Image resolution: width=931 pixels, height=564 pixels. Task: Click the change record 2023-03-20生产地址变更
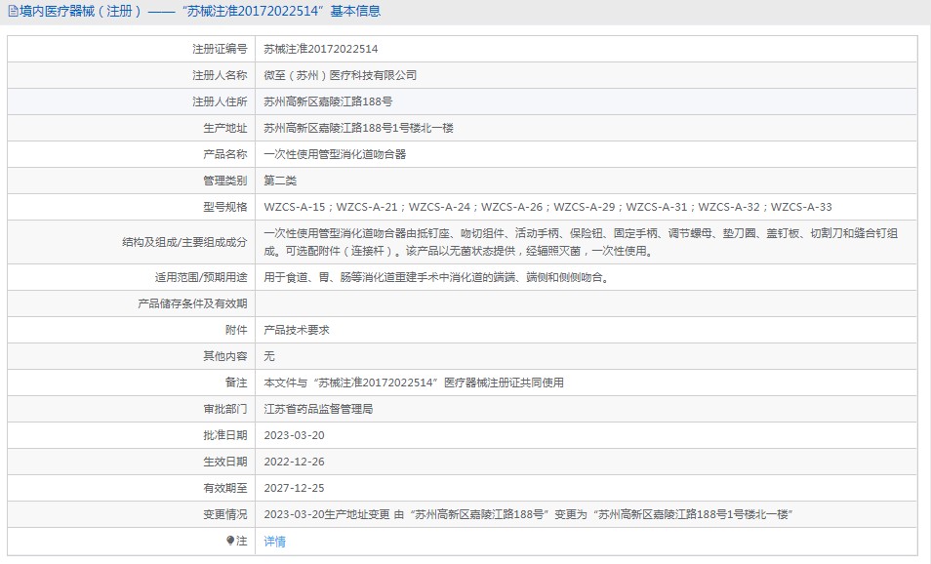[x=528, y=515]
